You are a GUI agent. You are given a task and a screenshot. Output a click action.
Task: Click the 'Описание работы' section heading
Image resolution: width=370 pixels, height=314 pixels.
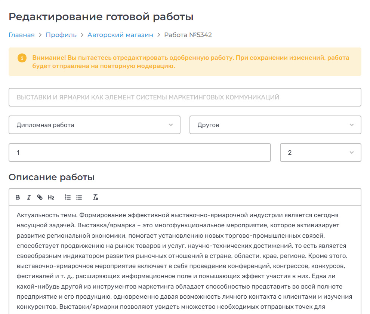pyautogui.click(x=51, y=177)
